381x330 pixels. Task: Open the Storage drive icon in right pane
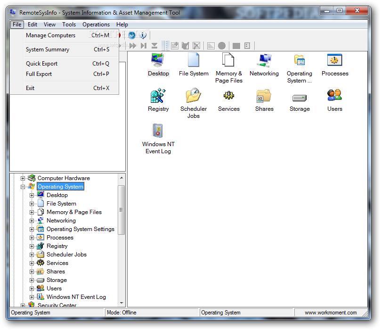pyautogui.click(x=300, y=98)
